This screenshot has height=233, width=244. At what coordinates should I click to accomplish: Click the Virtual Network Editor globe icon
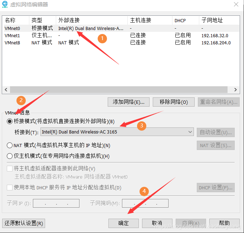click(5, 4)
